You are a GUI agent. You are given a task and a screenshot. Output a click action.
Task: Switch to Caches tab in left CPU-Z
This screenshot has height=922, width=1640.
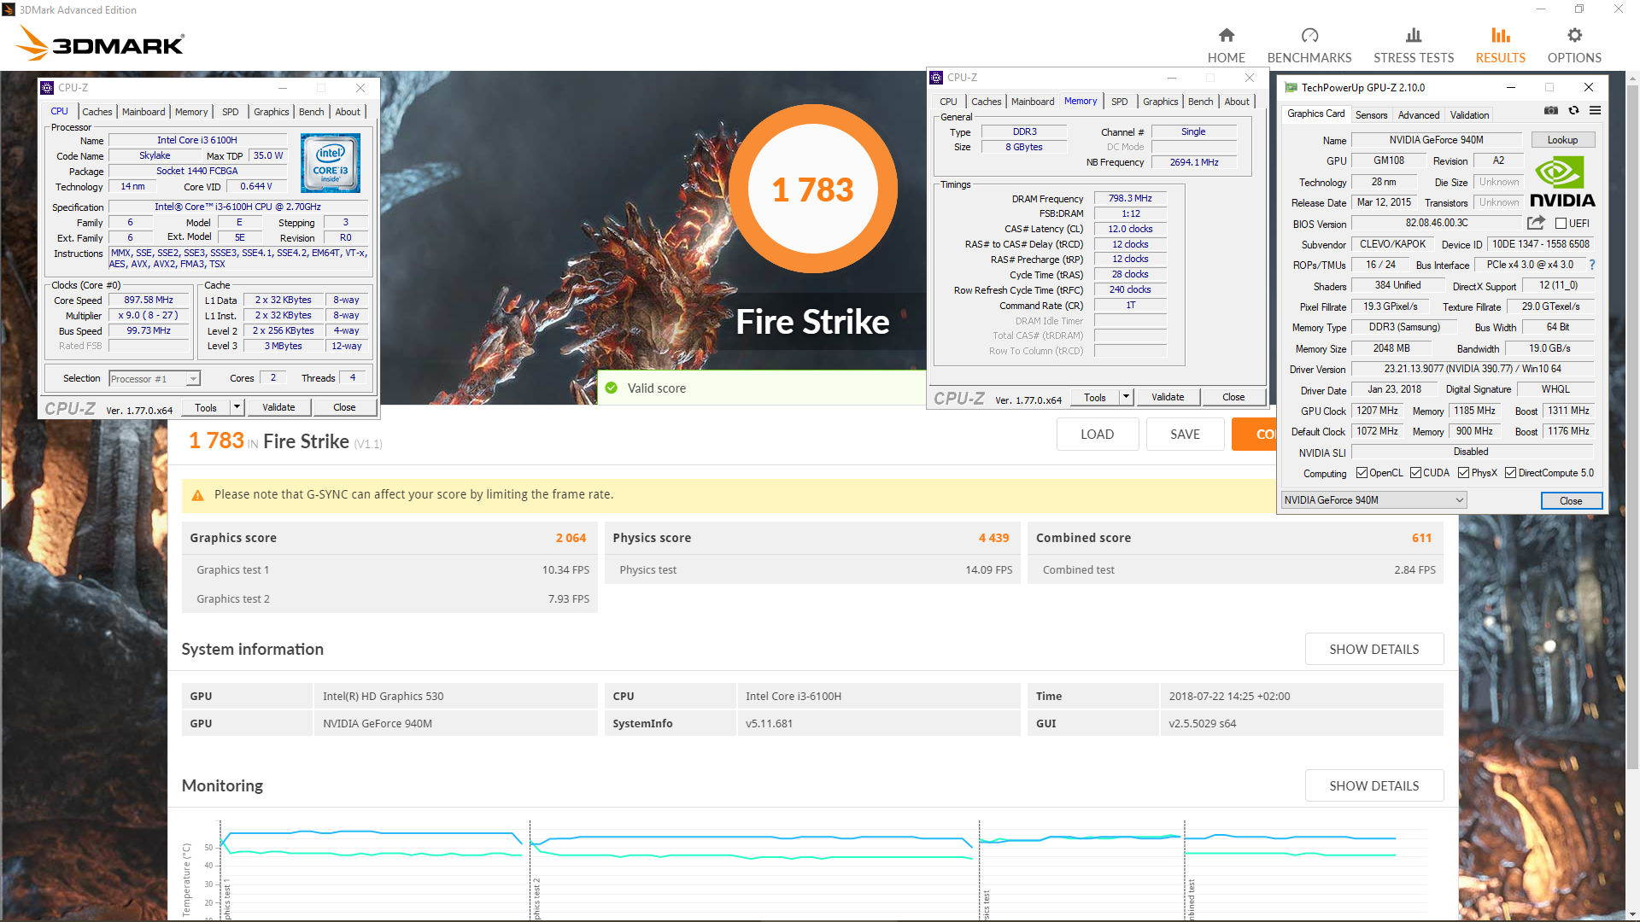(x=97, y=112)
